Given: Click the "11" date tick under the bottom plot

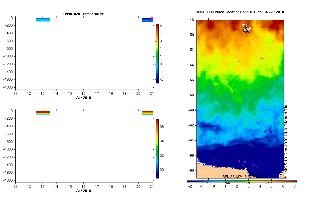Looking at the screenshot, I should click(15, 187).
